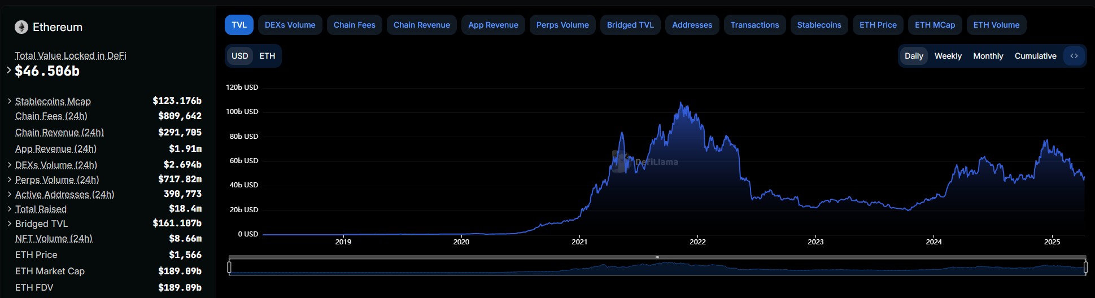Image resolution: width=1095 pixels, height=298 pixels.
Task: Enable the DEXs Volume chart overlay
Action: (x=290, y=25)
